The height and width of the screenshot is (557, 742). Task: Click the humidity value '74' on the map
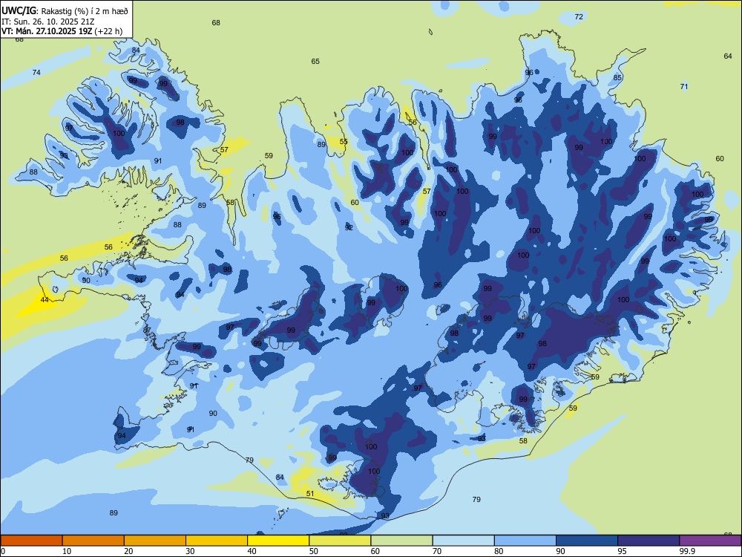[x=36, y=73]
